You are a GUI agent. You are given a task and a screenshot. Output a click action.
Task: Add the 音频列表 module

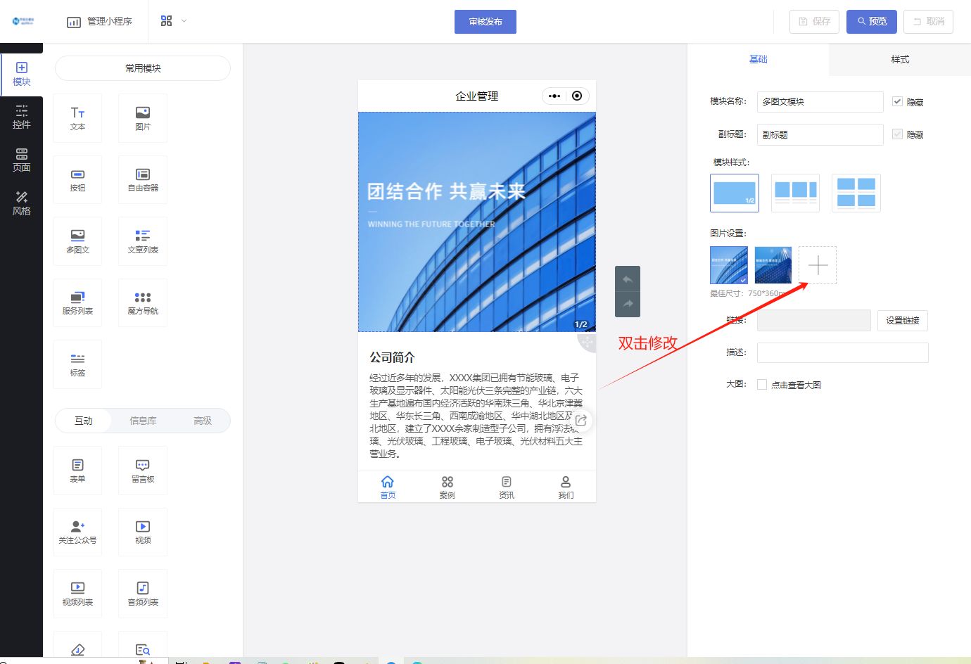143,594
